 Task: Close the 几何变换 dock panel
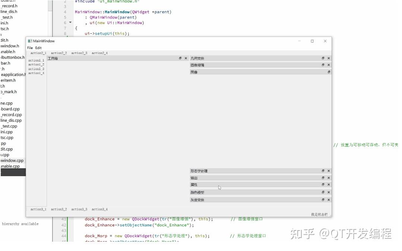pos(328,58)
